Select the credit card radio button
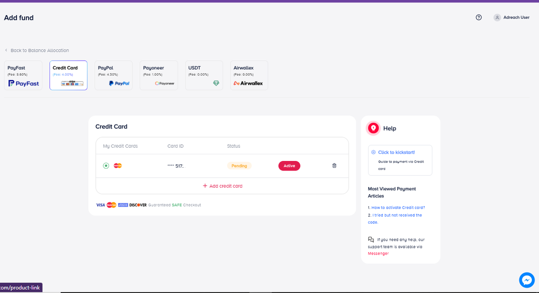The height and width of the screenshot is (293, 539). (106, 166)
